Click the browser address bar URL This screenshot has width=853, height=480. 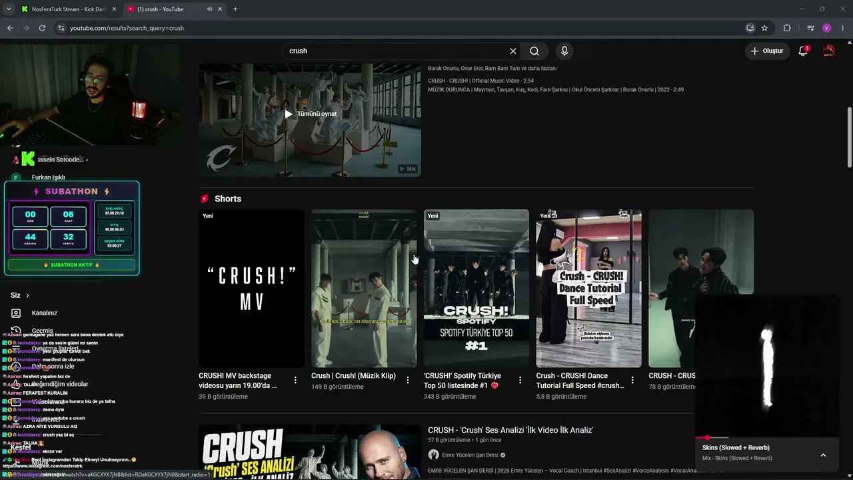[x=127, y=28]
